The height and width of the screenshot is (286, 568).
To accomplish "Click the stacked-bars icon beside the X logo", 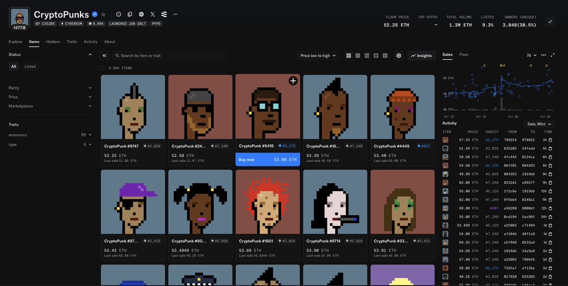I will point(164,15).
